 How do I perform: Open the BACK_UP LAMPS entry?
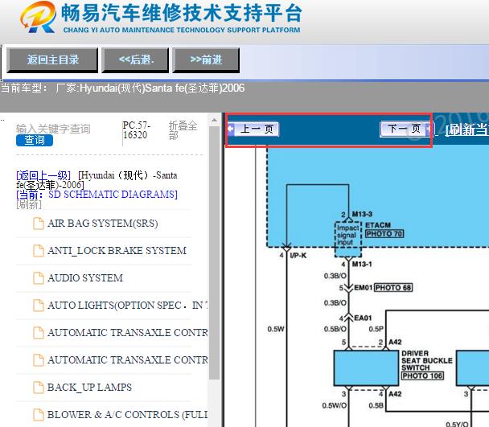click(x=89, y=387)
